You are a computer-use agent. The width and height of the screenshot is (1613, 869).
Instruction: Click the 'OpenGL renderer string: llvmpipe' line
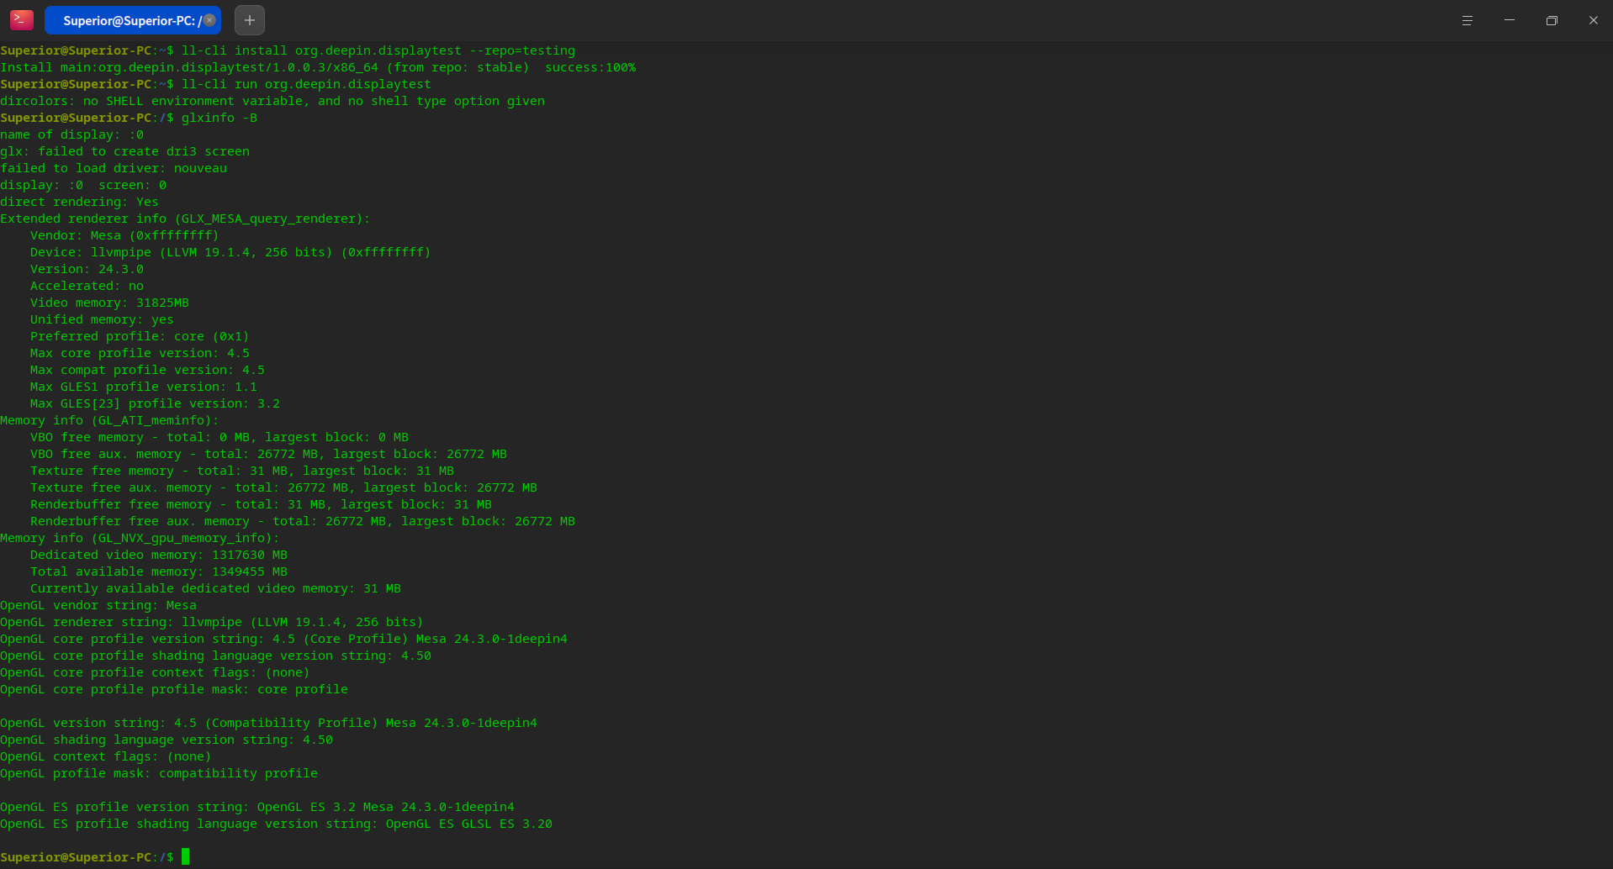click(x=212, y=622)
